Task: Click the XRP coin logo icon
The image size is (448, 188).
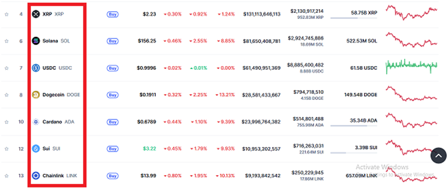Action: pyautogui.click(x=36, y=14)
